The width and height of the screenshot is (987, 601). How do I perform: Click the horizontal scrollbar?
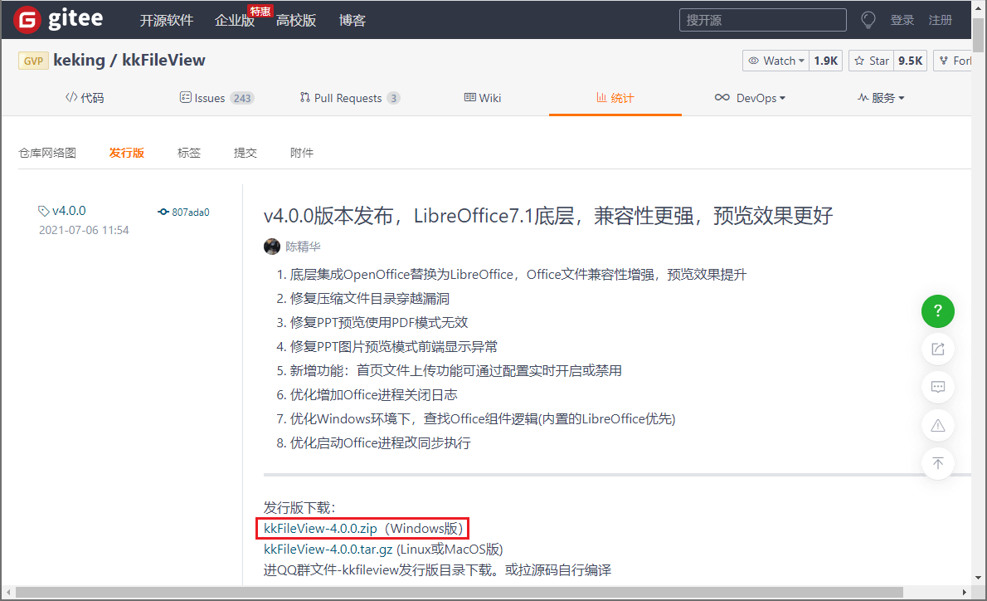coord(459,592)
